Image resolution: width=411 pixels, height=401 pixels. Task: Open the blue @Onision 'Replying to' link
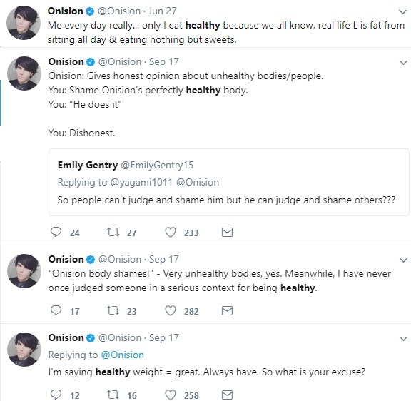123,355
